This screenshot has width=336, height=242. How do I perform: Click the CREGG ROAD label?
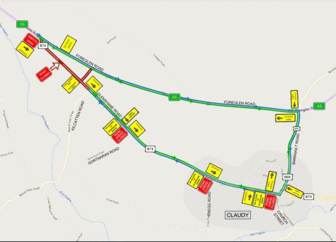pyautogui.click(x=209, y=204)
